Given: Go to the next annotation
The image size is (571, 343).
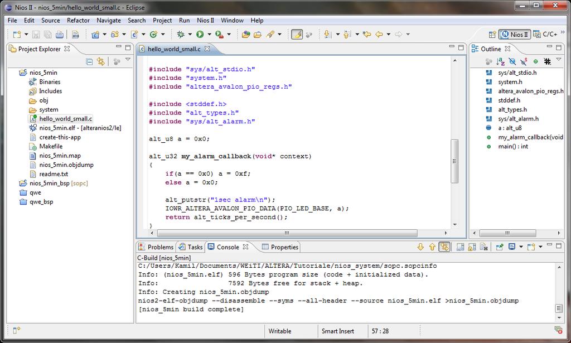Looking at the screenshot, I should coord(327,34).
